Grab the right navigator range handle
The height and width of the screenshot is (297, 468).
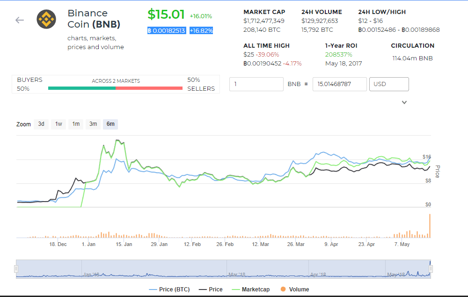pos(431,269)
